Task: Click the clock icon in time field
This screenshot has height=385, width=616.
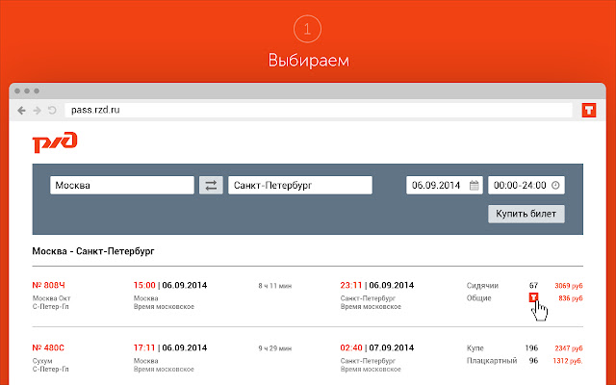Action: (555, 185)
